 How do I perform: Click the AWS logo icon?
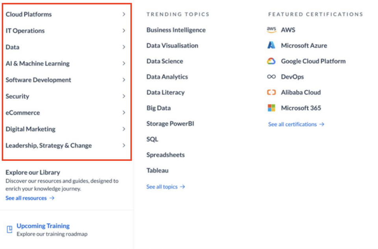[x=271, y=30]
